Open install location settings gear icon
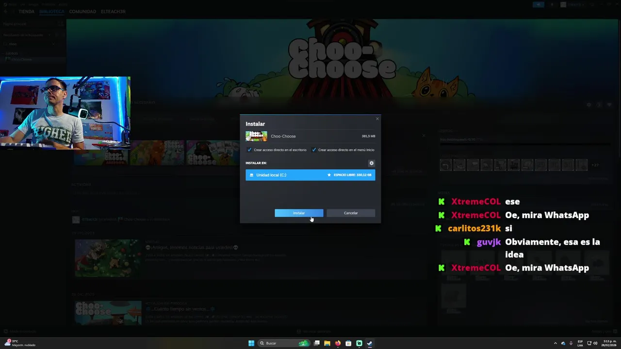Viewport: 621px width, 349px height. click(x=372, y=163)
